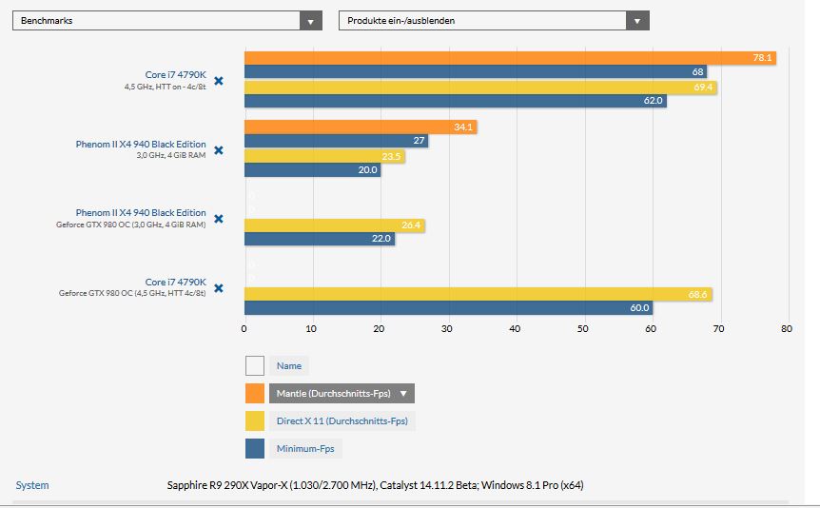This screenshot has height=508, width=820.
Task: Expand the Mantle (Durchschnitts-Fps) sort dropdown
Action: pyautogui.click(x=342, y=394)
